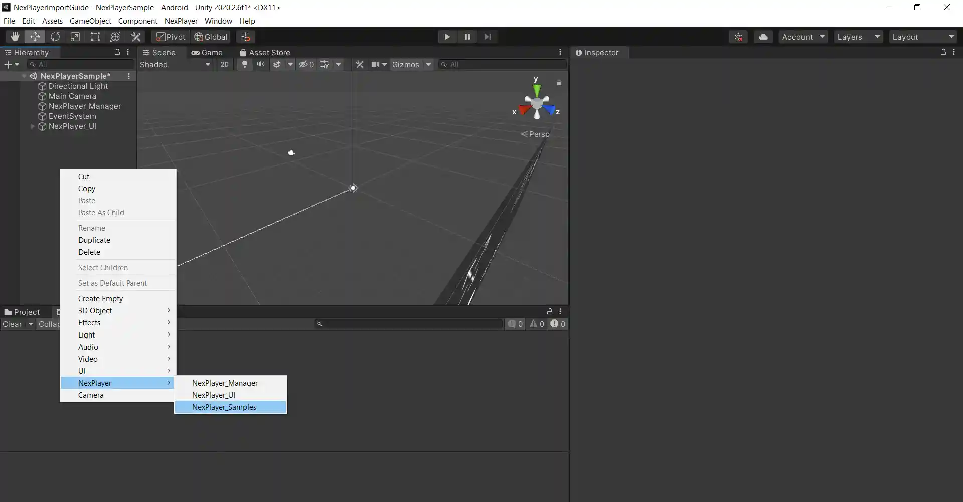Toggle Global handle orientation

pos(211,37)
